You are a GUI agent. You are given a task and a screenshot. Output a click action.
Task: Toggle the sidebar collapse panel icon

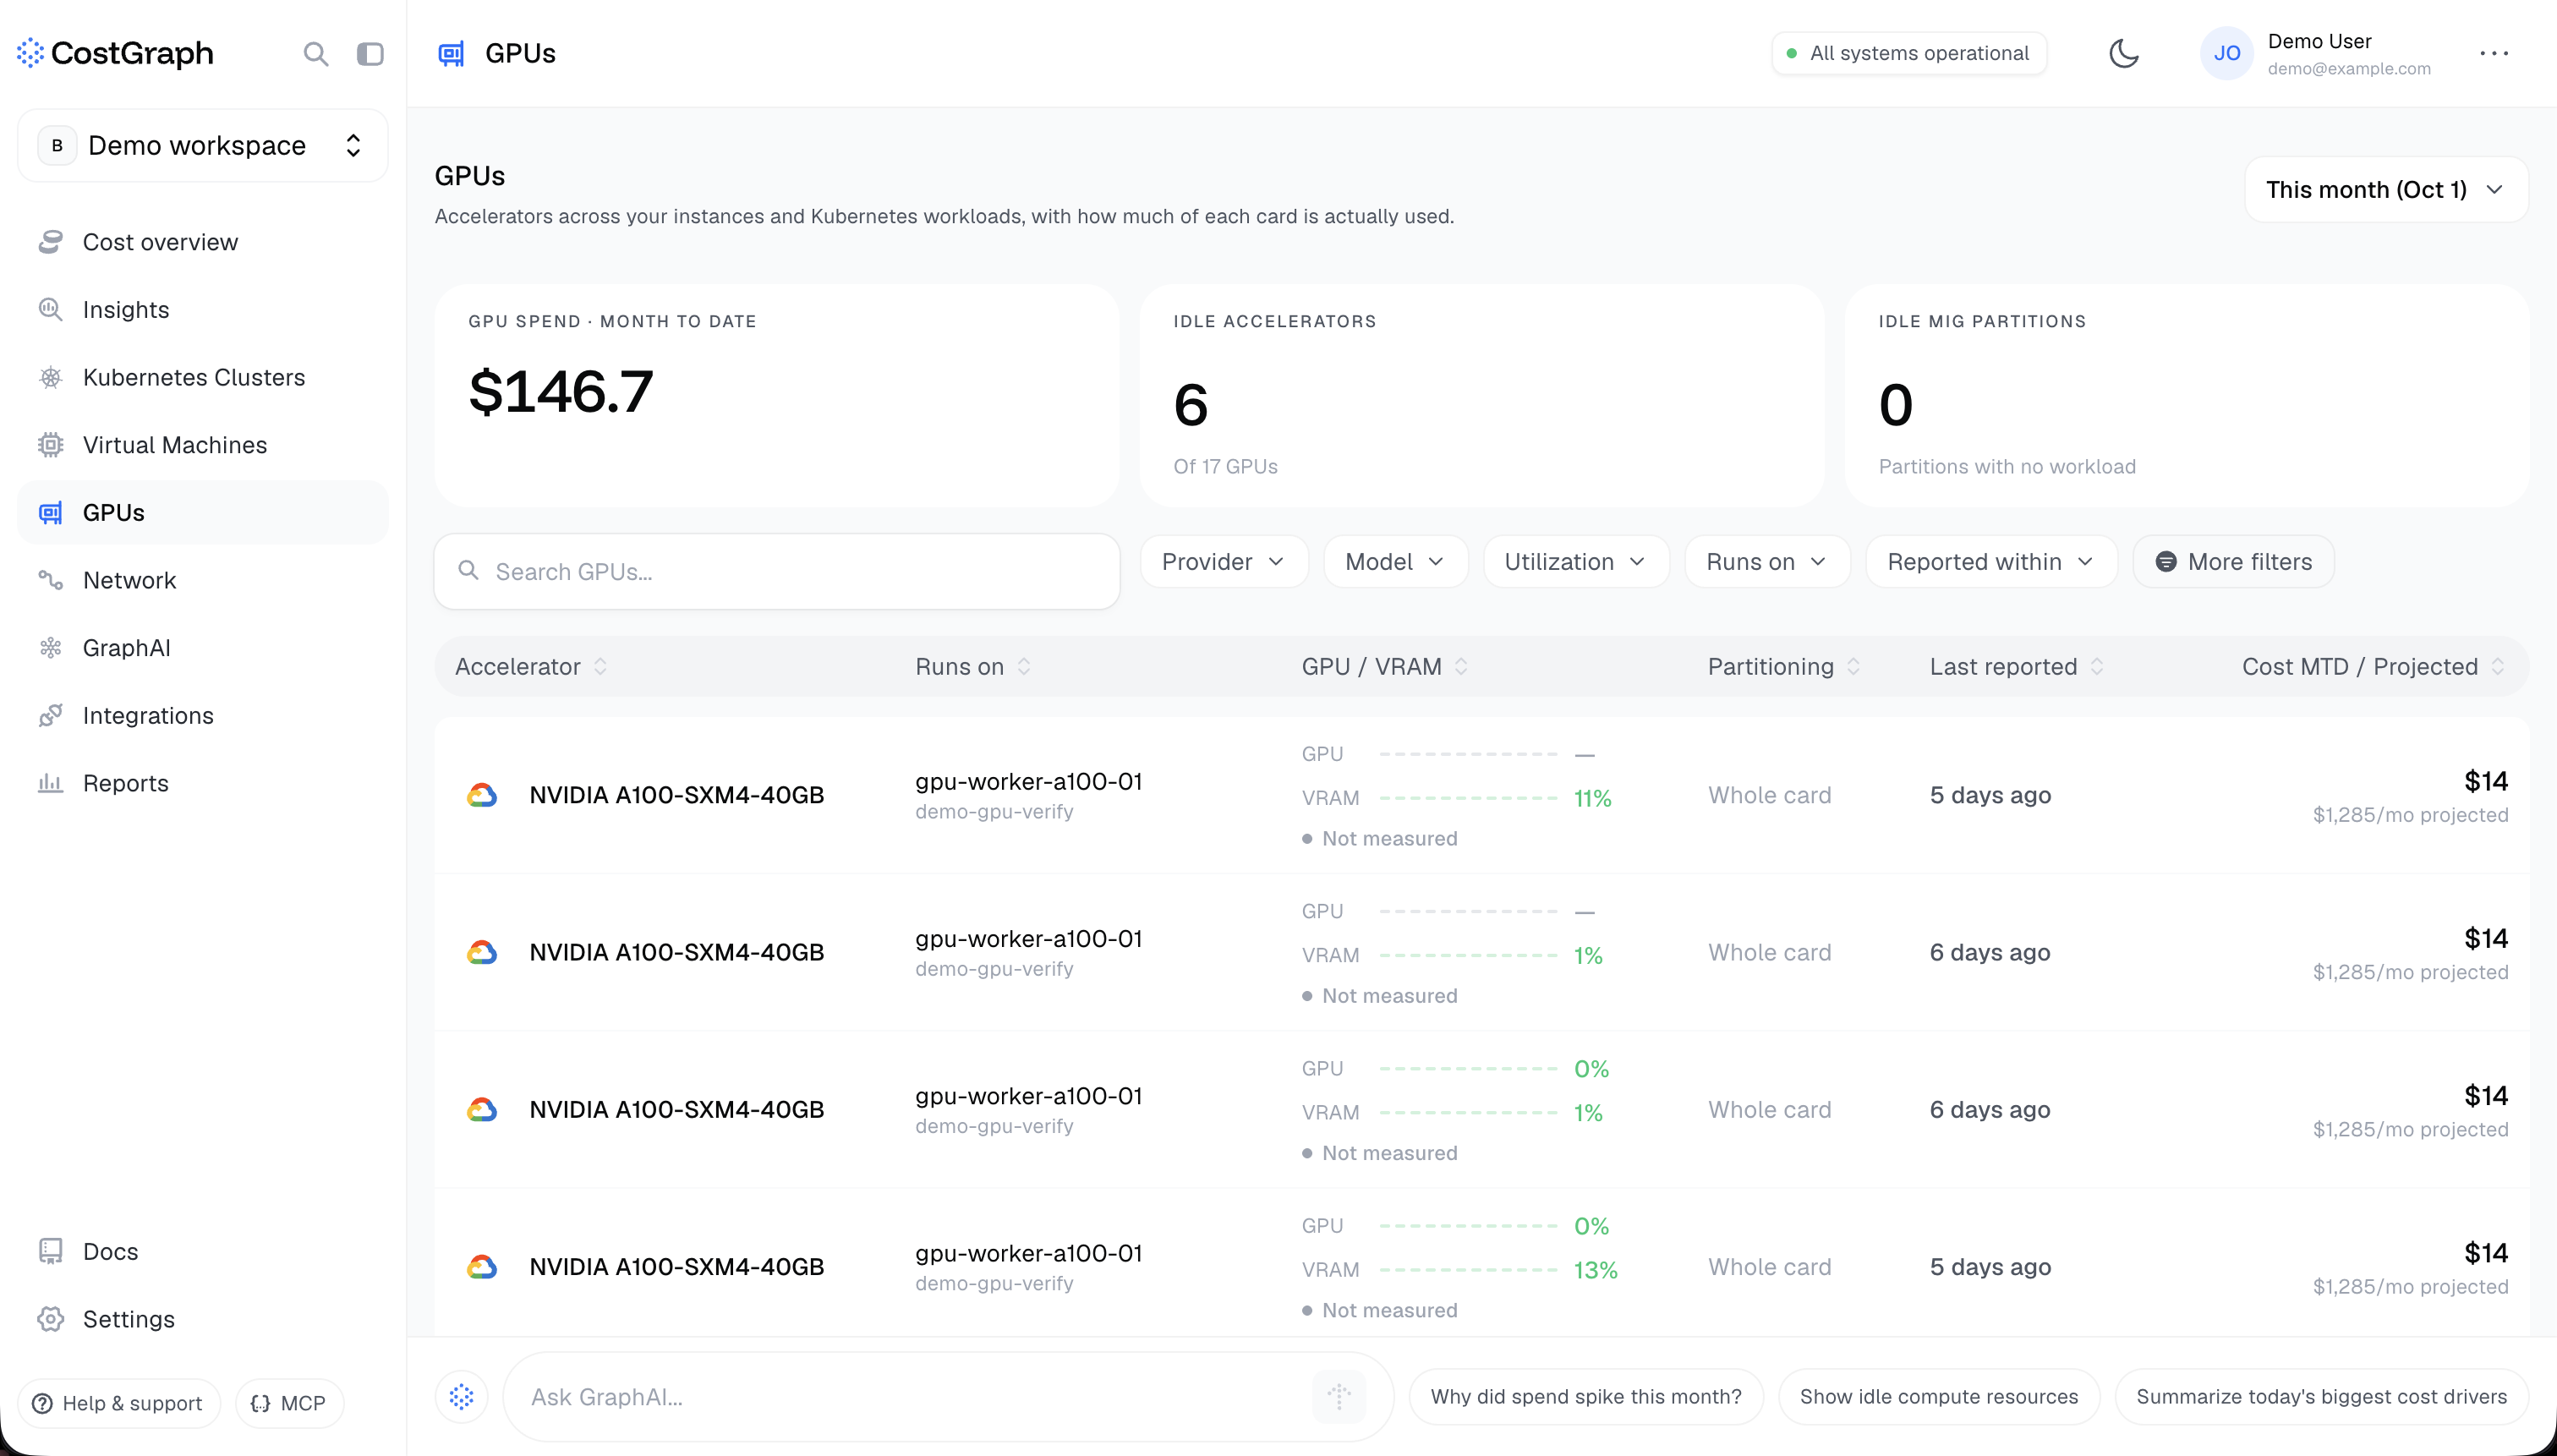pos(370,54)
